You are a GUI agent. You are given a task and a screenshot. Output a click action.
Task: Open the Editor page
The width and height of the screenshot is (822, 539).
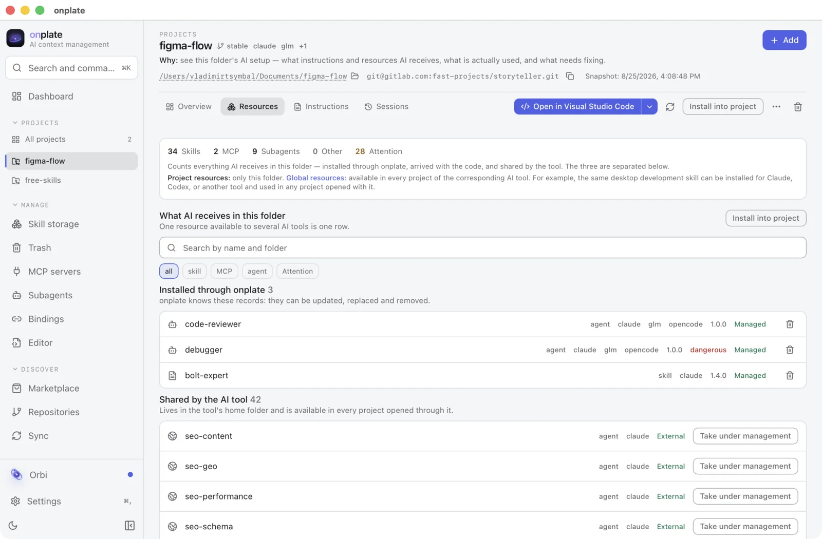click(71, 343)
